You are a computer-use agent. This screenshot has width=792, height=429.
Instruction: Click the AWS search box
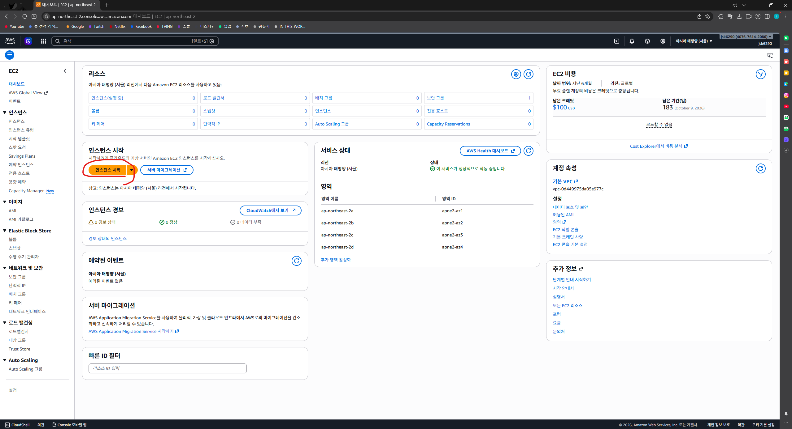click(135, 41)
